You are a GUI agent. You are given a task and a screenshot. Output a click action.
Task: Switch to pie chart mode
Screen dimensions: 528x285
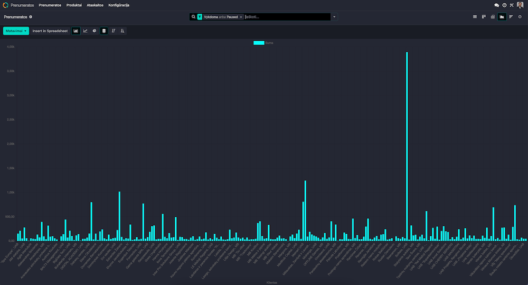point(94,31)
